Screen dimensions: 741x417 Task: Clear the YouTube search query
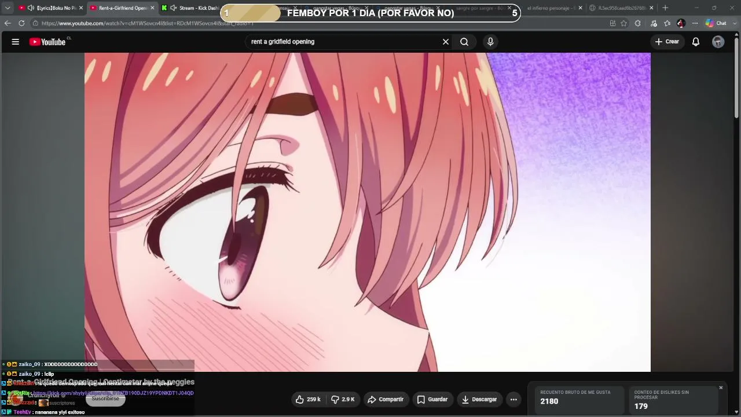(446, 42)
